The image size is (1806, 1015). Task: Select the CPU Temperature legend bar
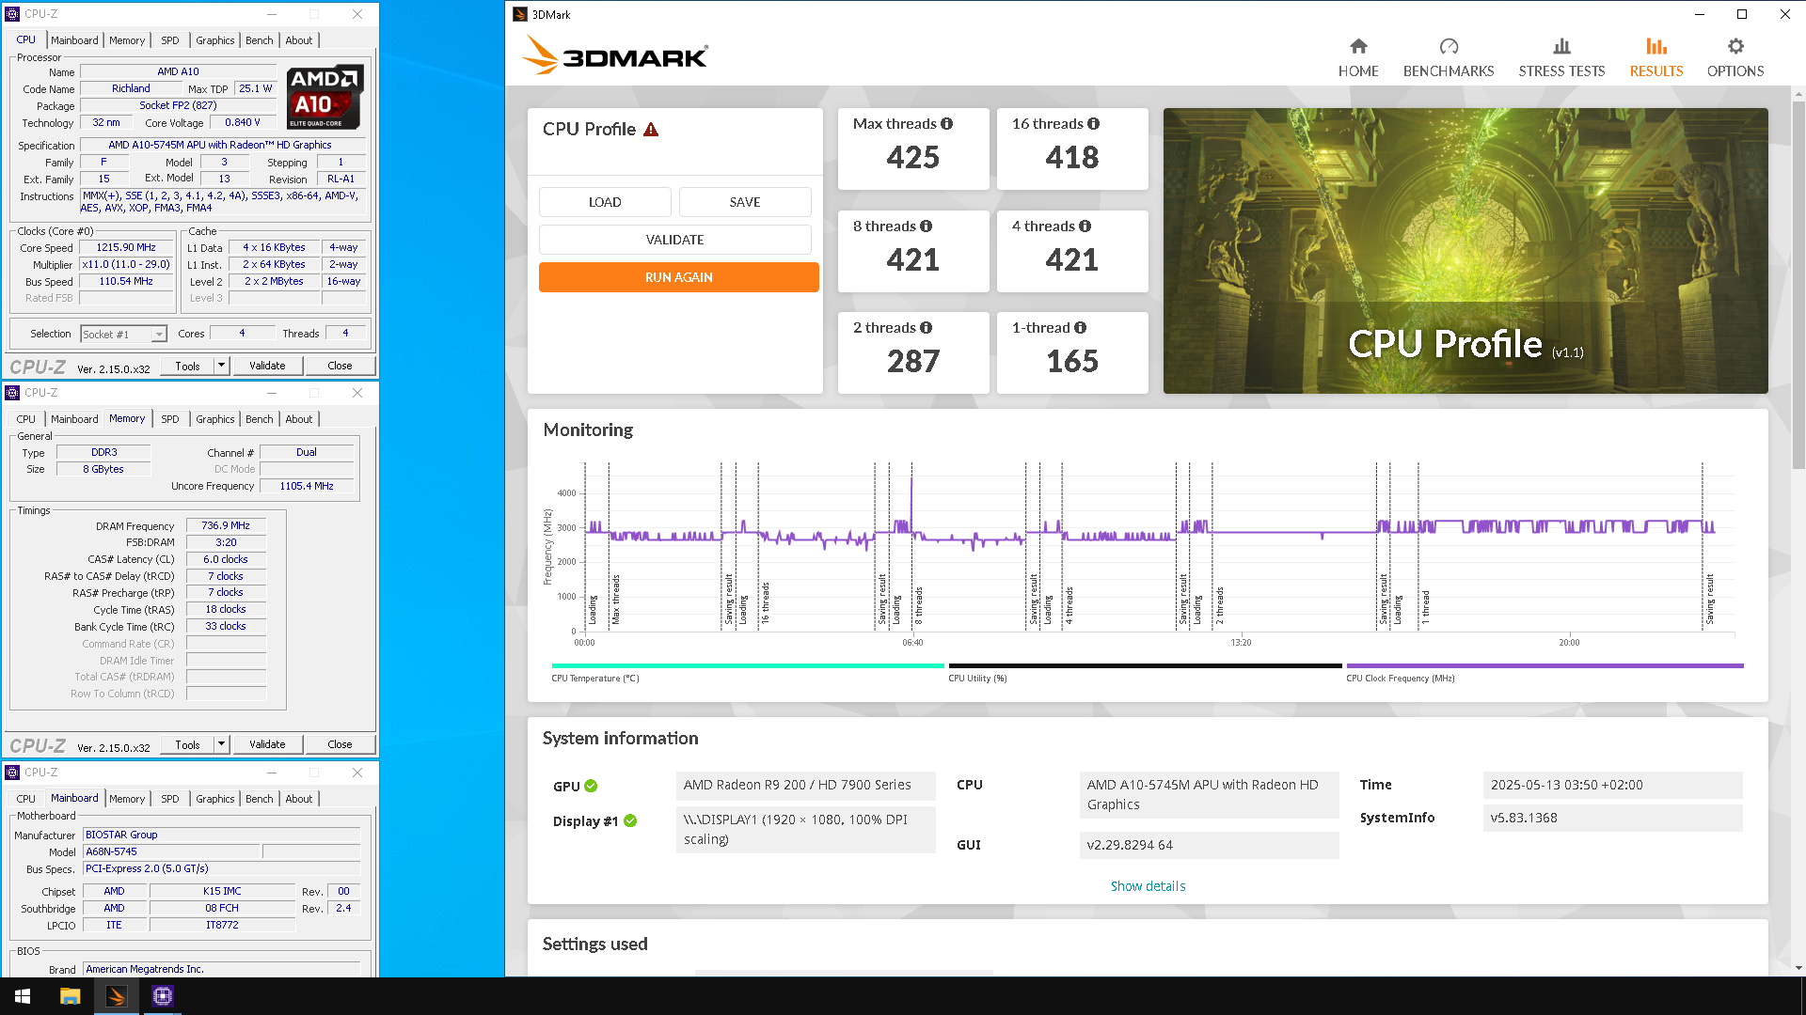[x=748, y=666]
